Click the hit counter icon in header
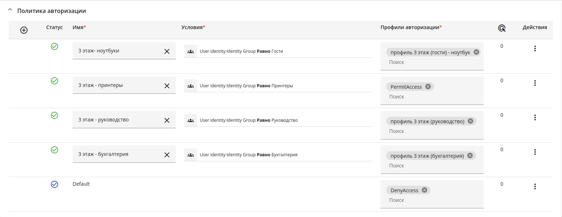This screenshot has height=217, width=562. pos(502,28)
